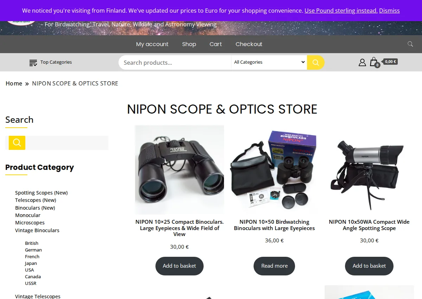
Task: Open NIPON 10x50WA Spotting Scope product image
Action: point(369,170)
